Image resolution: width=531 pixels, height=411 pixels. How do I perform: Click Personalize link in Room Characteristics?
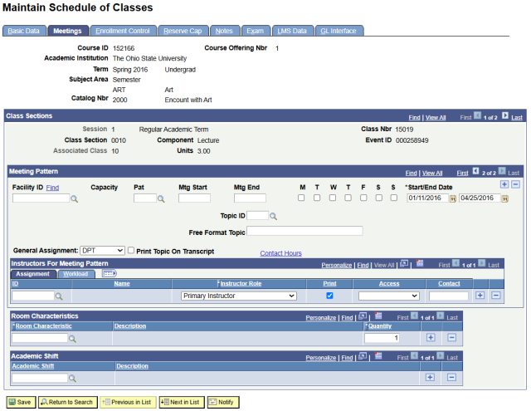(321, 318)
